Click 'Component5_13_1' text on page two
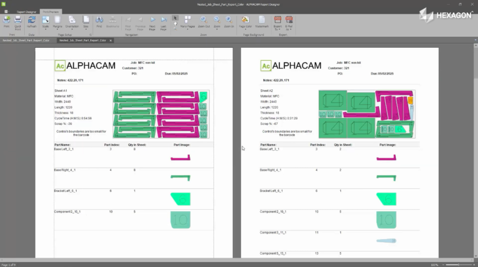 [273, 253]
